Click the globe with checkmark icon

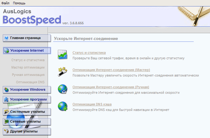(x=62, y=89)
